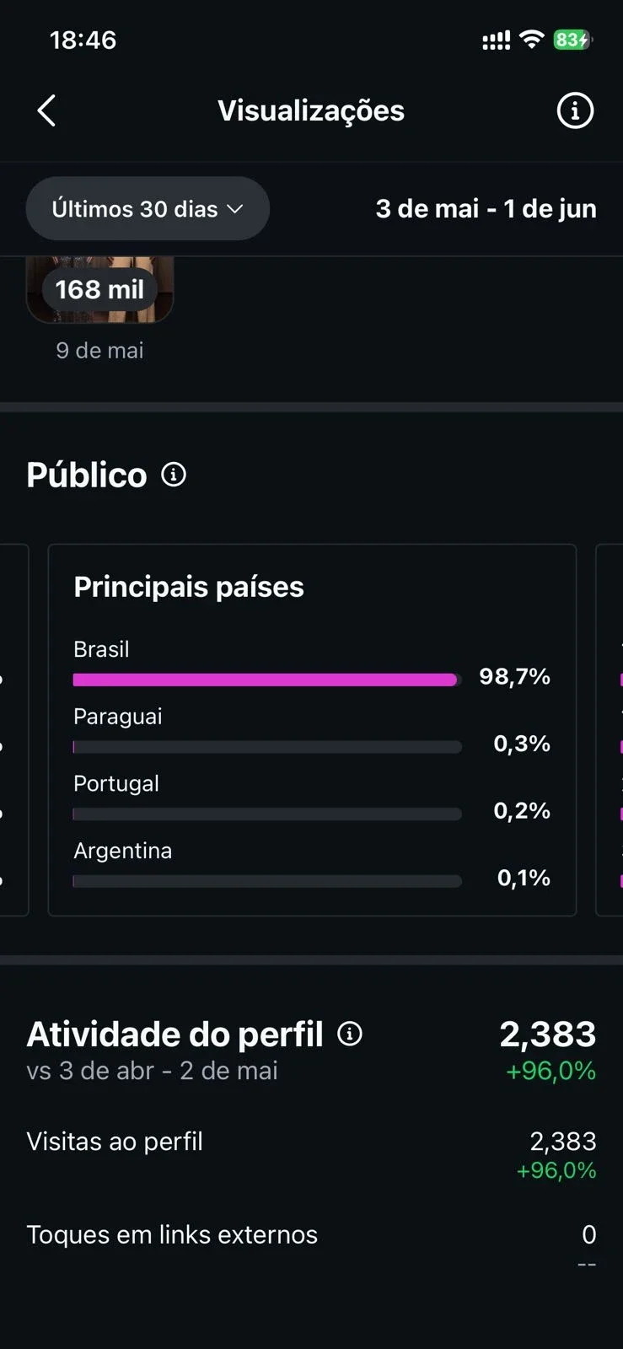Tap info icon beside Atividade do perfil
Screen dimensions: 623x1349
click(350, 1034)
